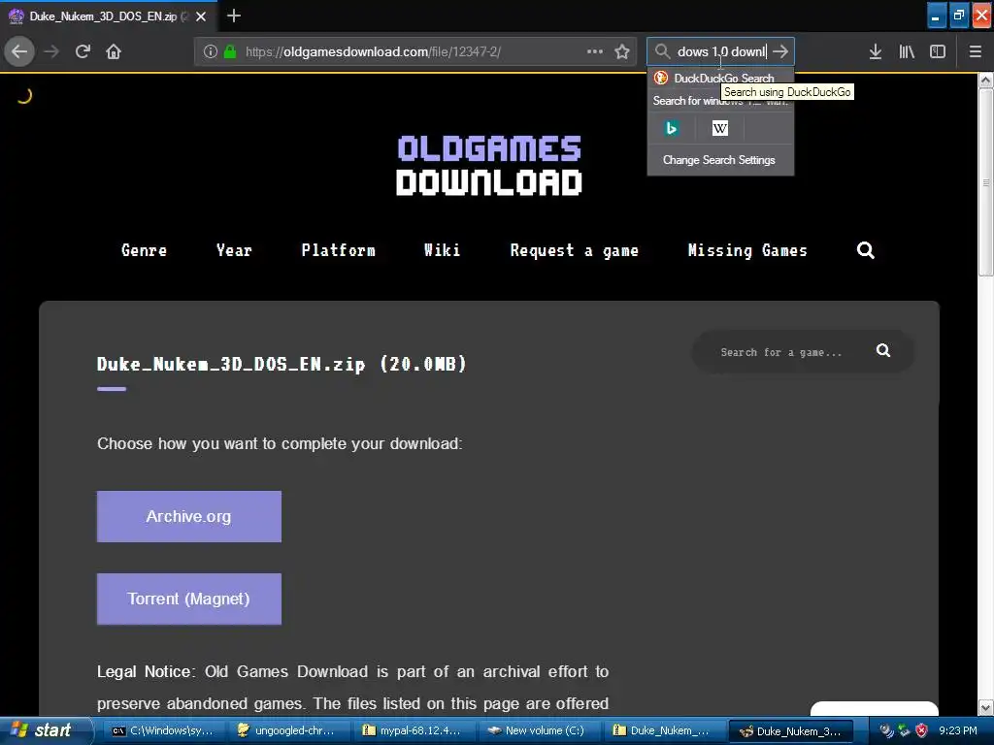This screenshot has height=745, width=994.
Task: Click the search bar magnifier icon
Action: pyautogui.click(x=662, y=51)
